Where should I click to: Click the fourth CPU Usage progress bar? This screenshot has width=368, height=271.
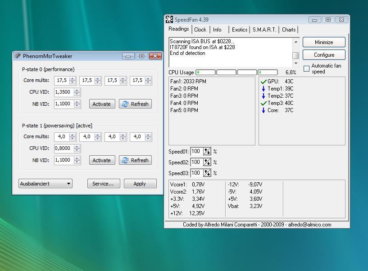click(268, 72)
